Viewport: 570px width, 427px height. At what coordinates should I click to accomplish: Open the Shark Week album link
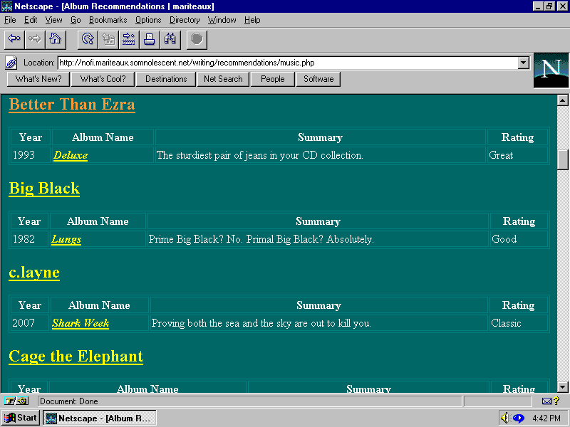tap(81, 323)
